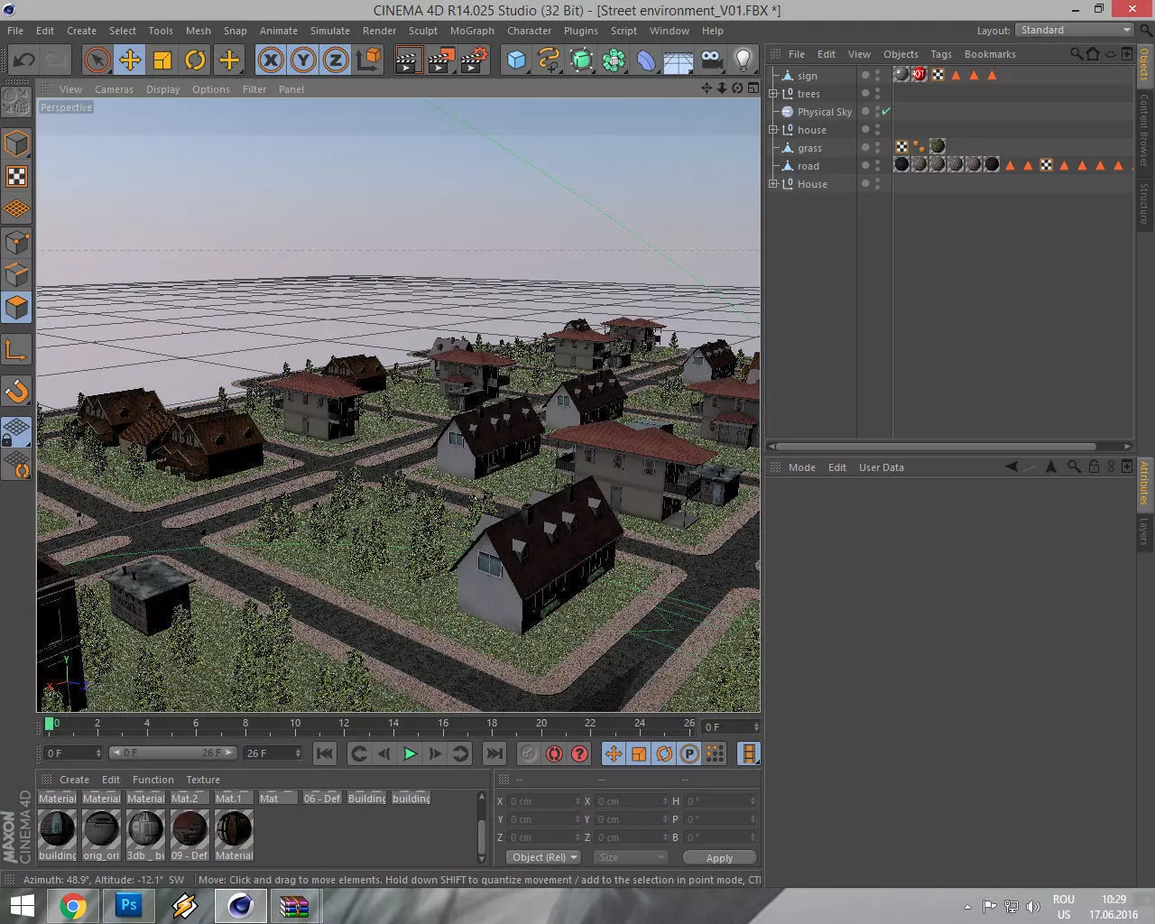Switch to Texture mode icon

click(17, 177)
